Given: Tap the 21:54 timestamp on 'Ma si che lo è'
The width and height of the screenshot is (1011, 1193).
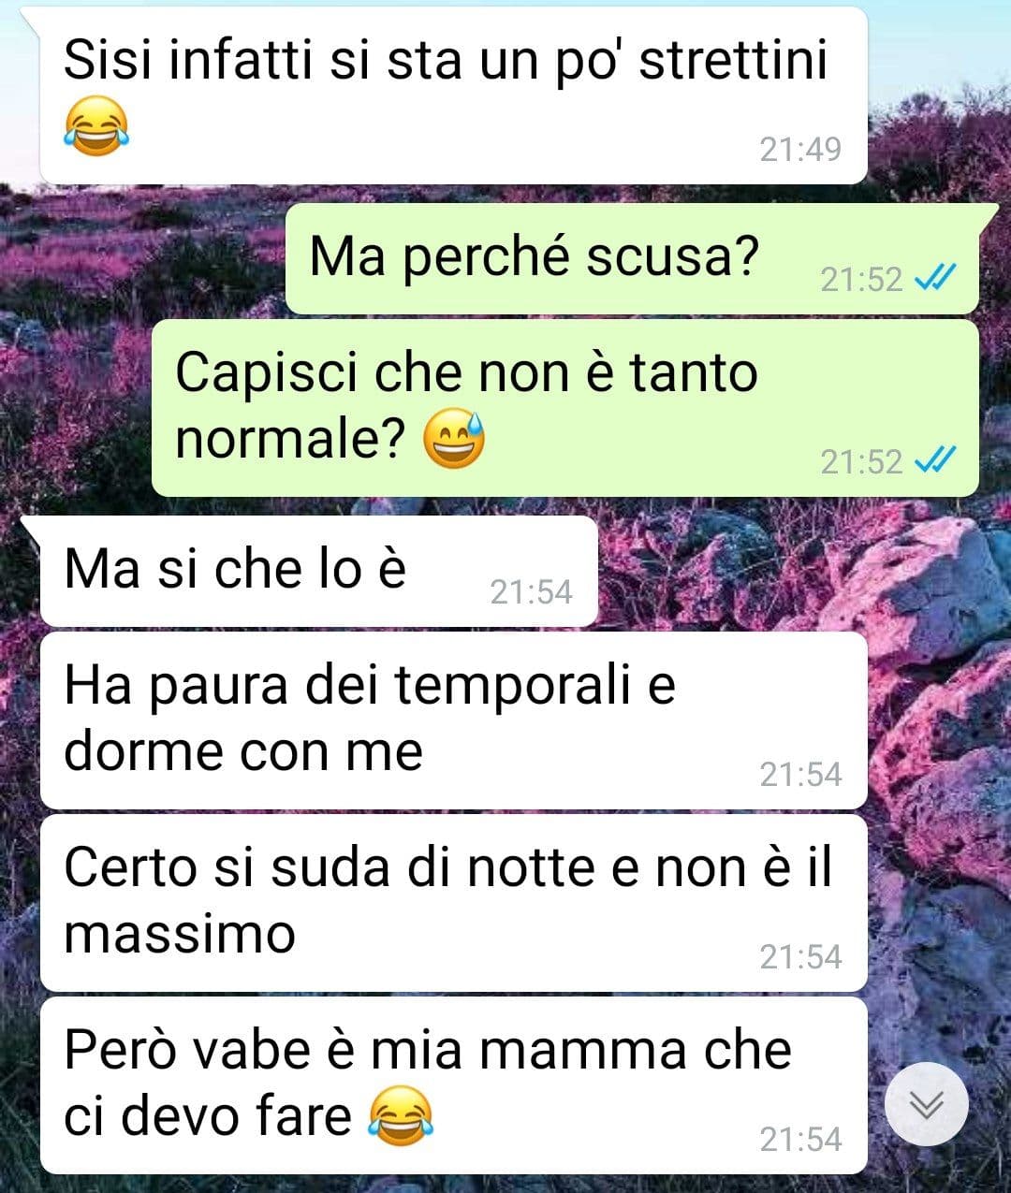Looking at the screenshot, I should (x=531, y=591).
